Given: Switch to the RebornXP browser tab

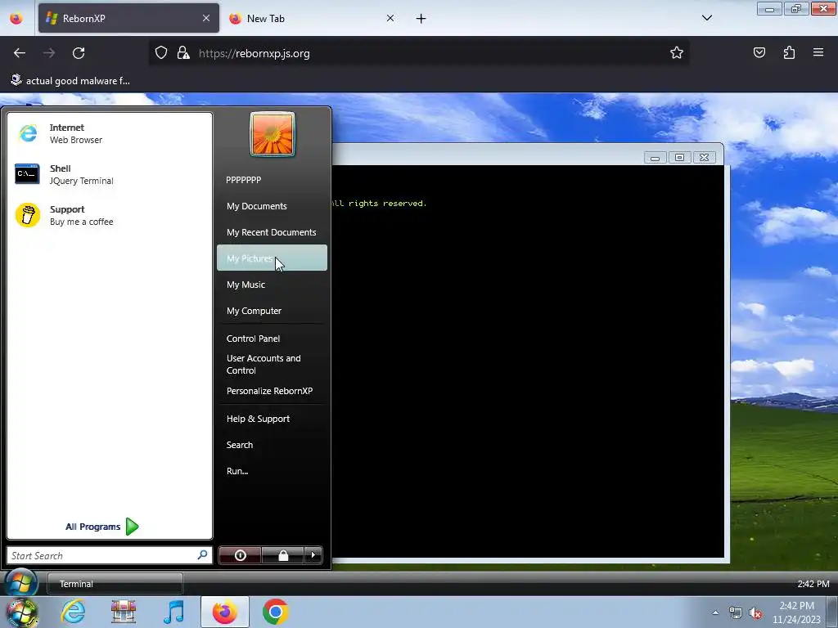Looking at the screenshot, I should [128, 18].
